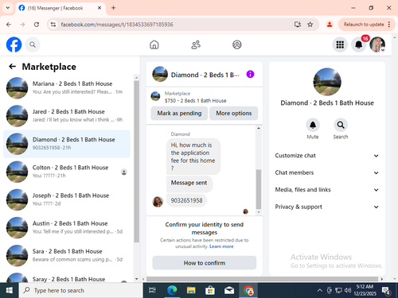Open site information icon in address bar

pyautogui.click(x=53, y=25)
